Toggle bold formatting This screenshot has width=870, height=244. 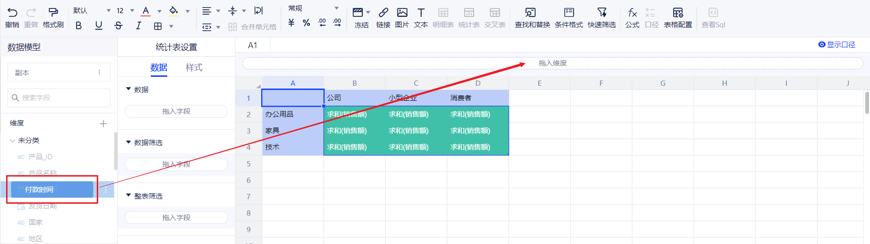[78, 26]
